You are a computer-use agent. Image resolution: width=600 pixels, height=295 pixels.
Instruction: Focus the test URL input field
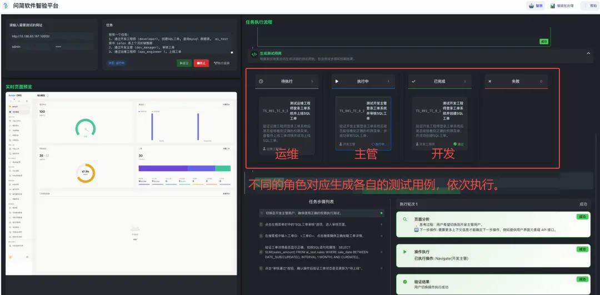tap(52, 36)
